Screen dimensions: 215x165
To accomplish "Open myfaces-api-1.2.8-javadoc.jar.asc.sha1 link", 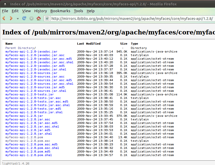I will (39, 62).
